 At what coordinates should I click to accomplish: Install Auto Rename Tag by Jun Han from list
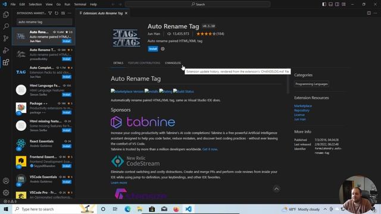point(67,41)
